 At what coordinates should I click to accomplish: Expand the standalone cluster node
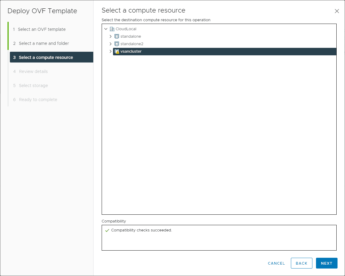111,36
